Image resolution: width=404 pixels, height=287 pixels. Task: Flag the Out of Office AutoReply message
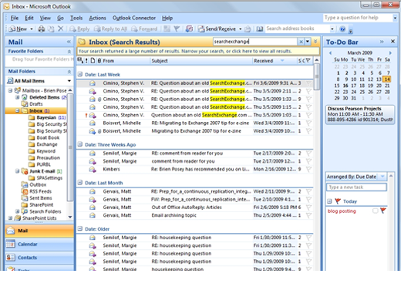pyautogui.click(x=308, y=208)
